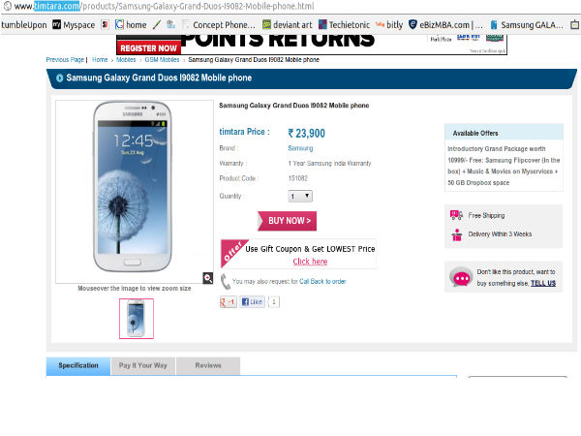
Task: Select the Reviews tab
Action: coord(208,366)
